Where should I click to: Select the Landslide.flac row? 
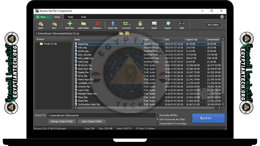(148, 83)
